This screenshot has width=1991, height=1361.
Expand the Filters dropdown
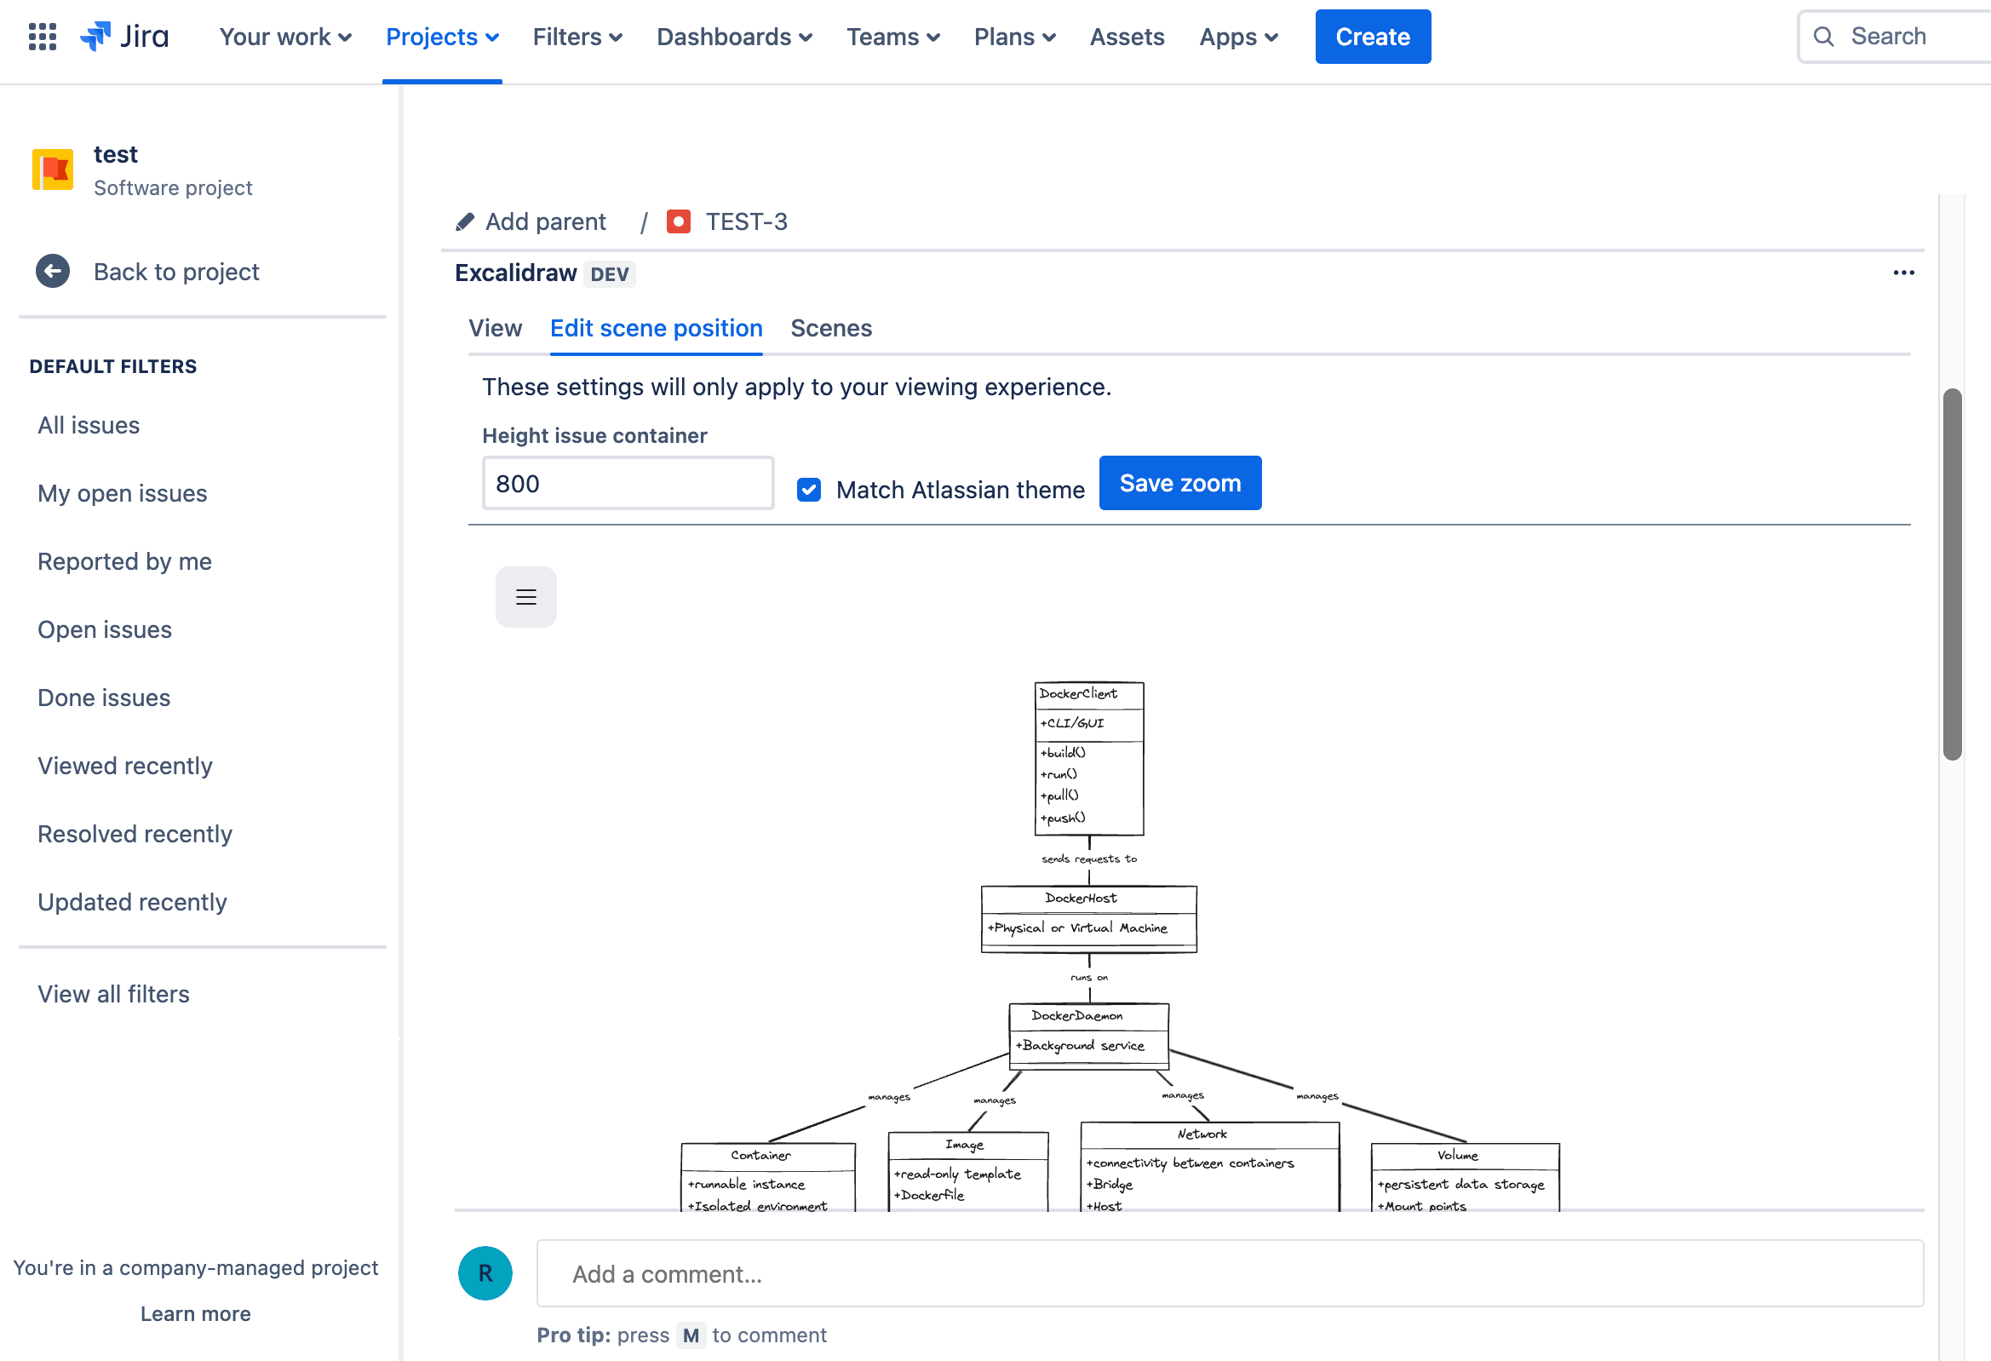click(x=577, y=37)
